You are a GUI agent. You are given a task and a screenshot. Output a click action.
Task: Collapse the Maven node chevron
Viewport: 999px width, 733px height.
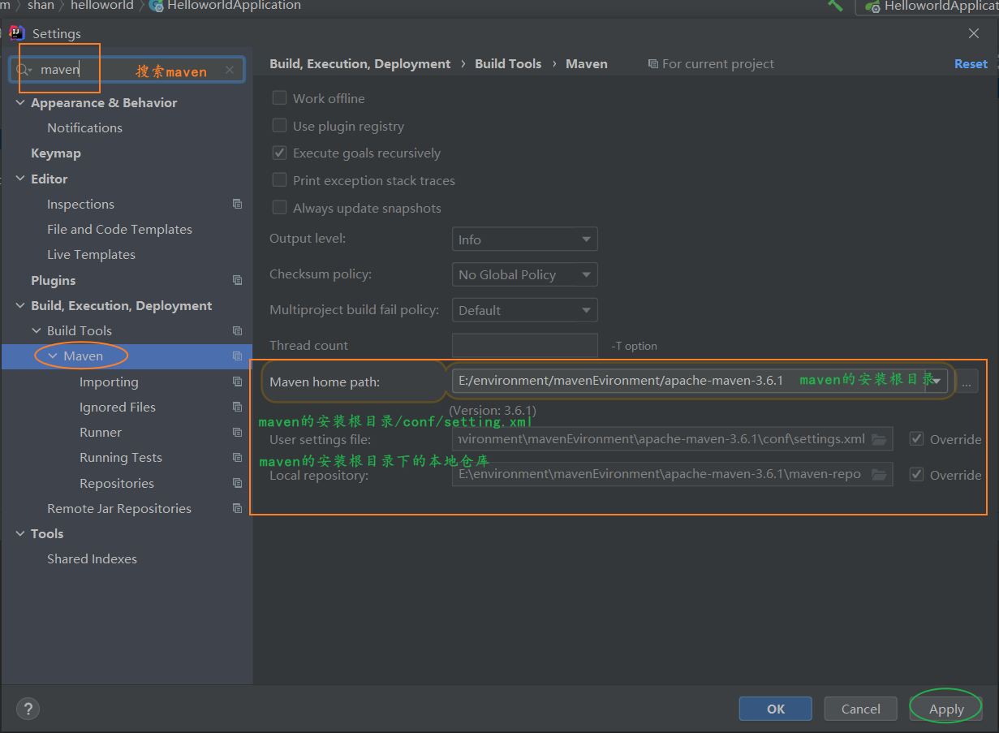(x=53, y=356)
